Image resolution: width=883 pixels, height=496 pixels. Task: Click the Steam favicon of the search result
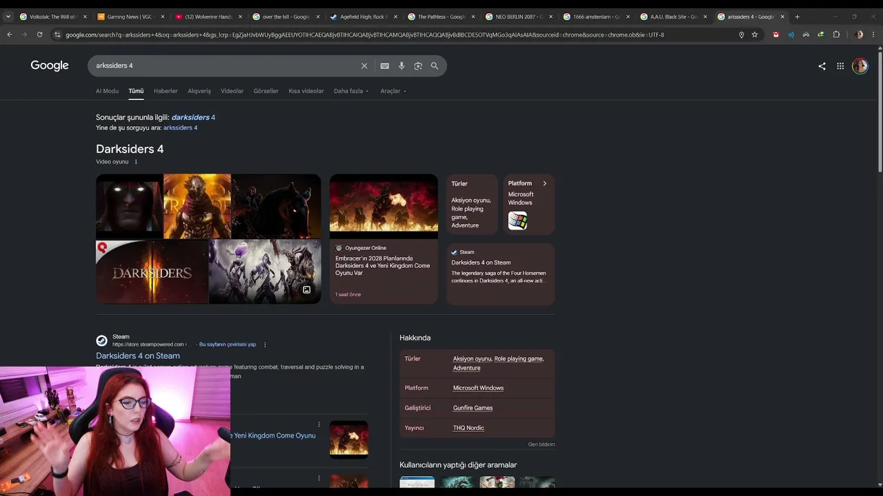click(101, 340)
